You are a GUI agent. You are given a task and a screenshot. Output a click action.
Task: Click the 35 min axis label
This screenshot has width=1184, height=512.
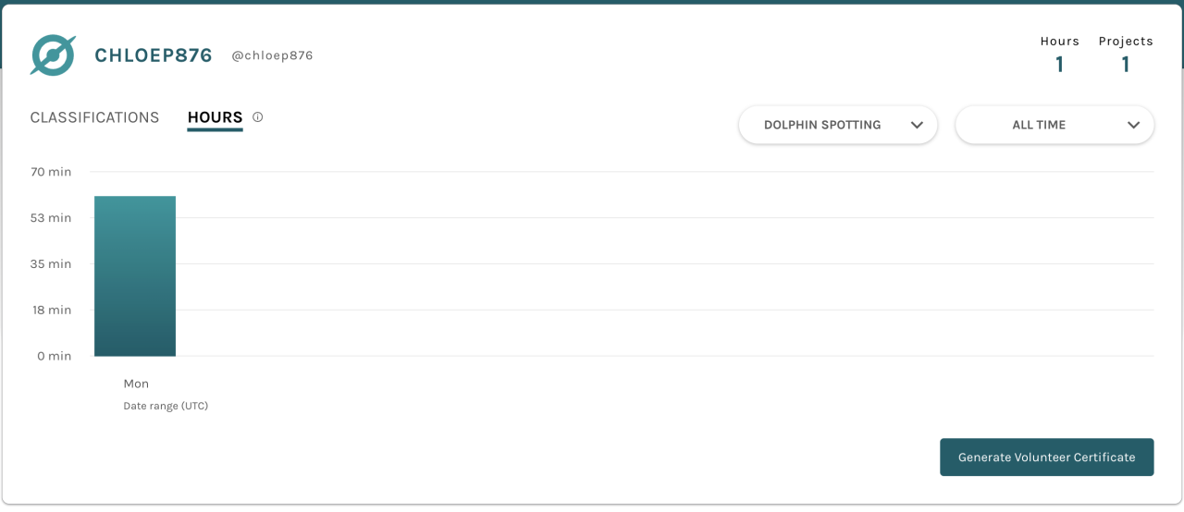[x=51, y=264]
